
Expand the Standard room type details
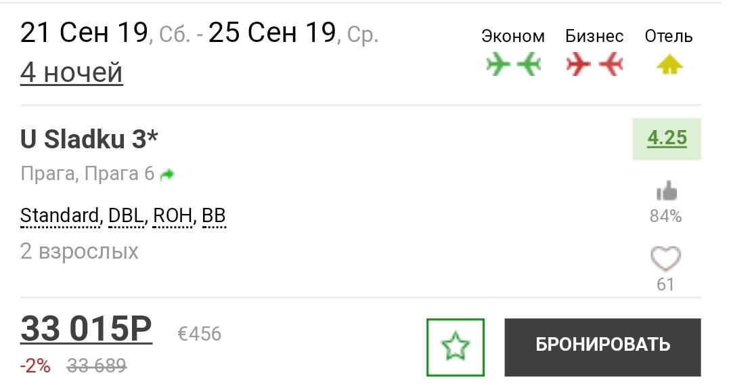click(60, 216)
